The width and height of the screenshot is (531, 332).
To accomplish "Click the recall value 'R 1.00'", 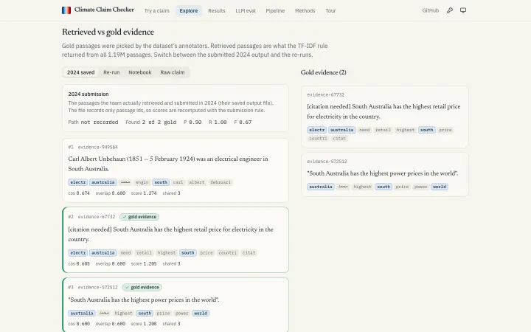I will pyautogui.click(x=218, y=122).
